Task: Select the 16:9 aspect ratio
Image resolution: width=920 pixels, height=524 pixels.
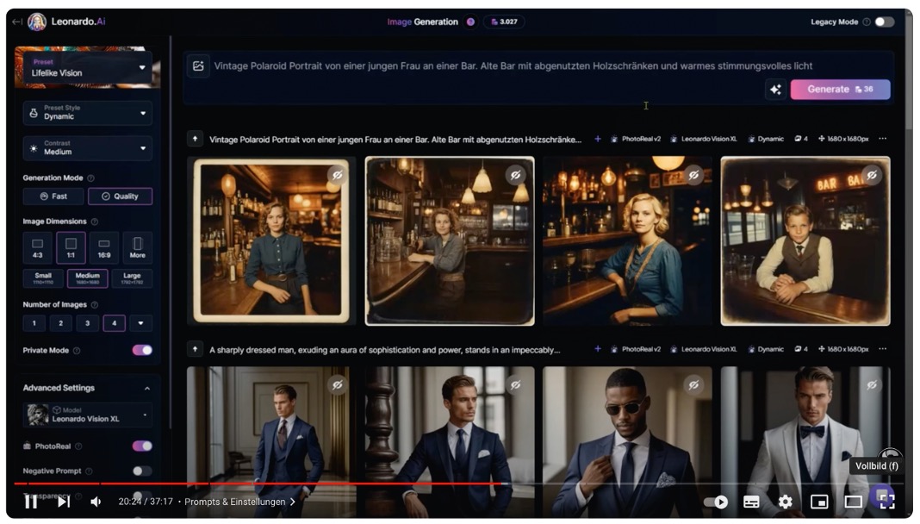Action: click(104, 247)
